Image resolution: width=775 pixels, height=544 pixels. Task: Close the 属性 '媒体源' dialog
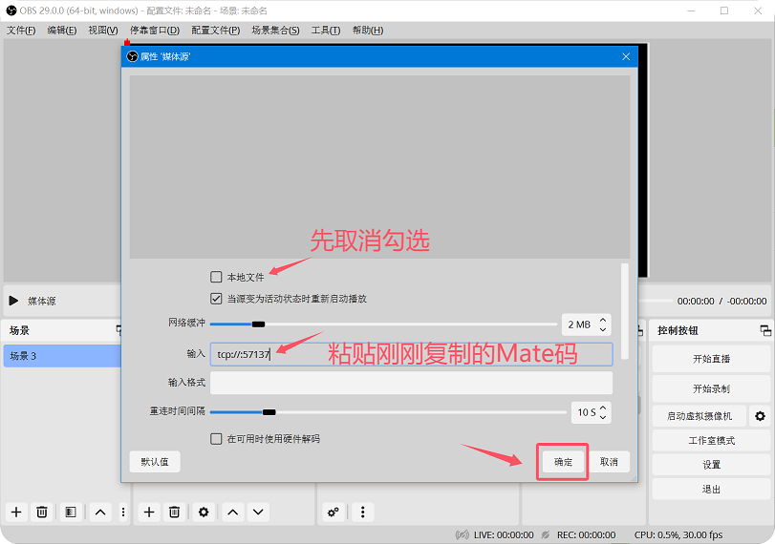tap(626, 56)
